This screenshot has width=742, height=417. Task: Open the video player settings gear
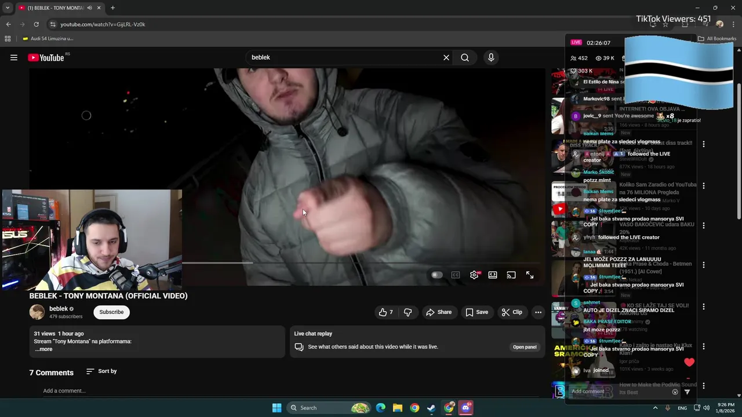(474, 275)
